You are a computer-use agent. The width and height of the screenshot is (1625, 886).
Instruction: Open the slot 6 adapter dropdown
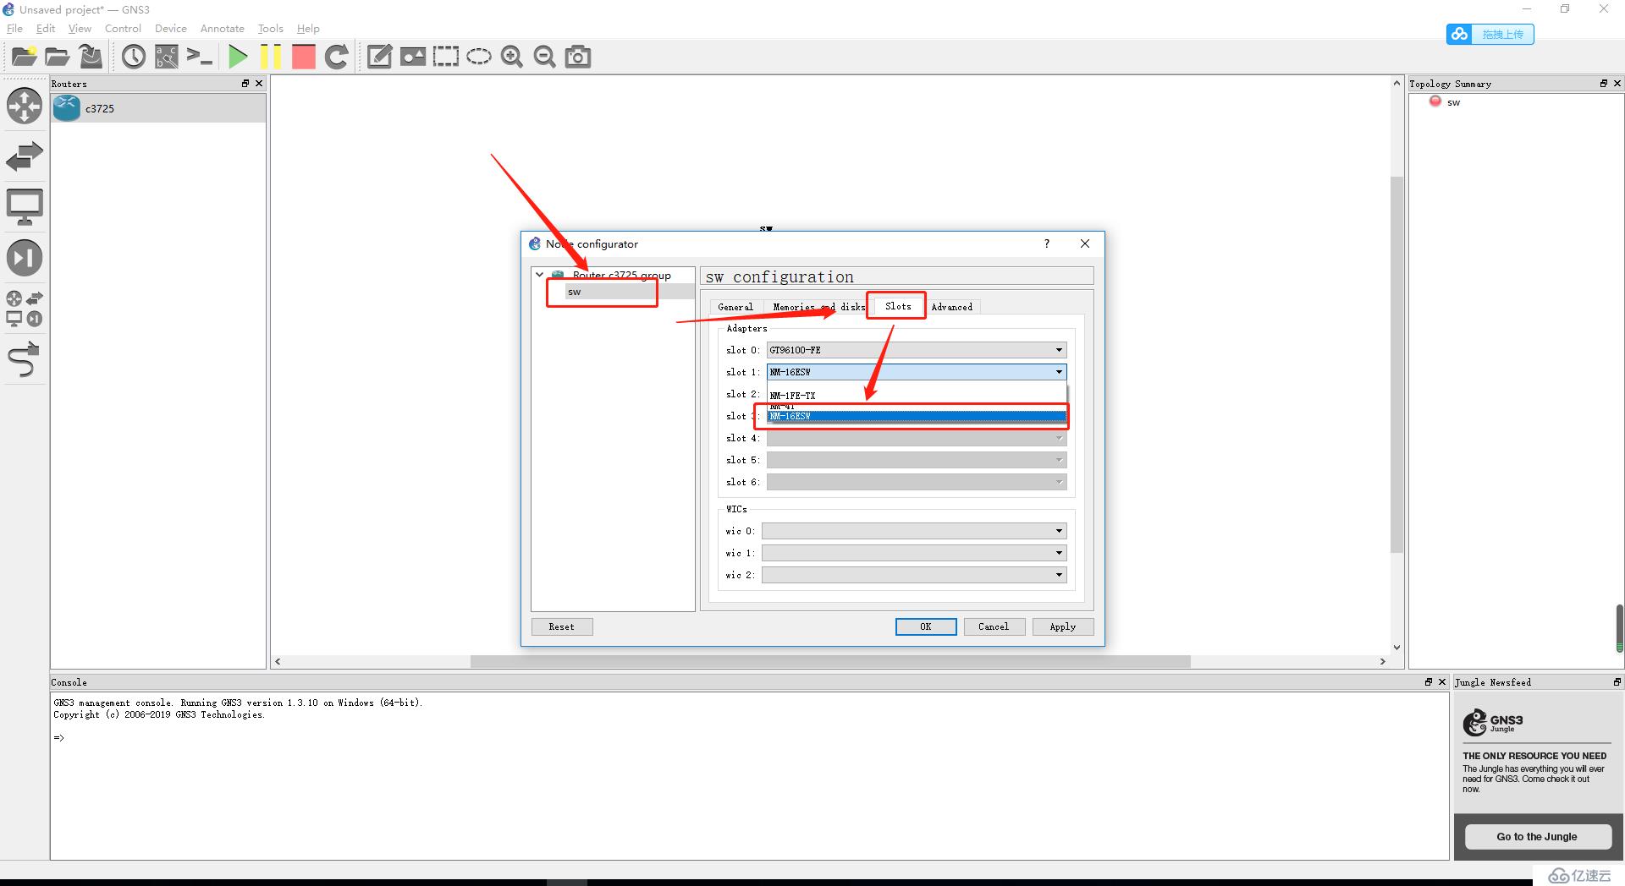[917, 482]
